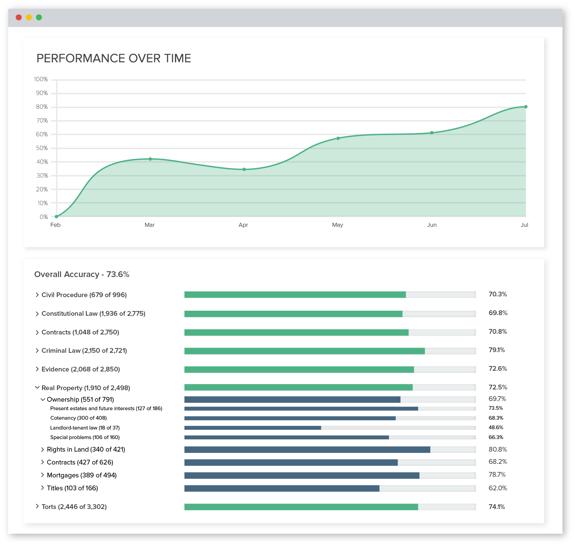Screen dimensions: 575x546
Task: Expand the Evidence category
Action: pyautogui.click(x=37, y=369)
